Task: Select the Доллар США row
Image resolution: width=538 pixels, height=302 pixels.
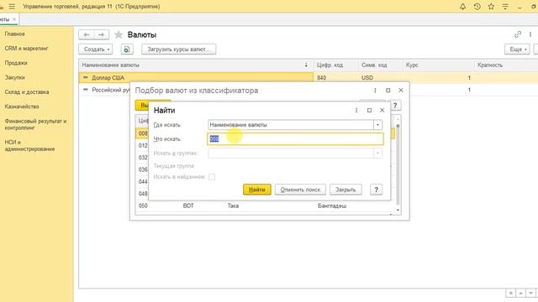Action: [x=196, y=78]
